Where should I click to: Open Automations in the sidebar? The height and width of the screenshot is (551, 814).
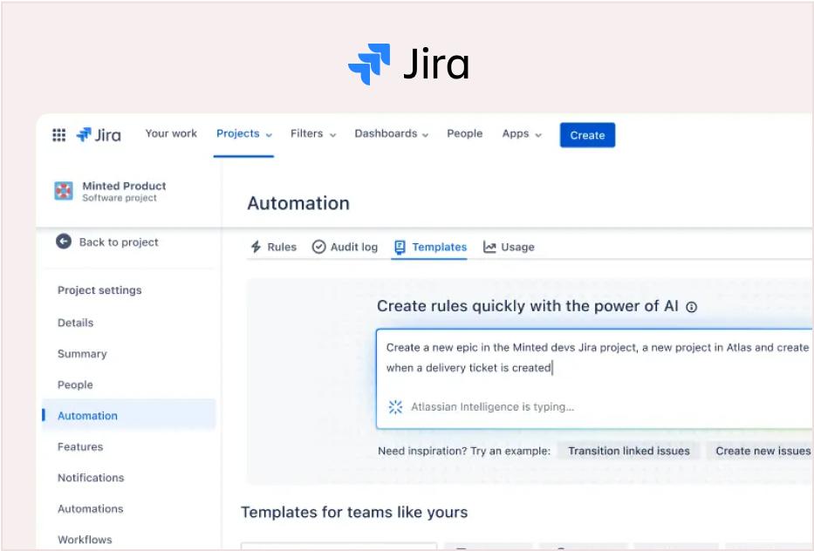coord(91,509)
